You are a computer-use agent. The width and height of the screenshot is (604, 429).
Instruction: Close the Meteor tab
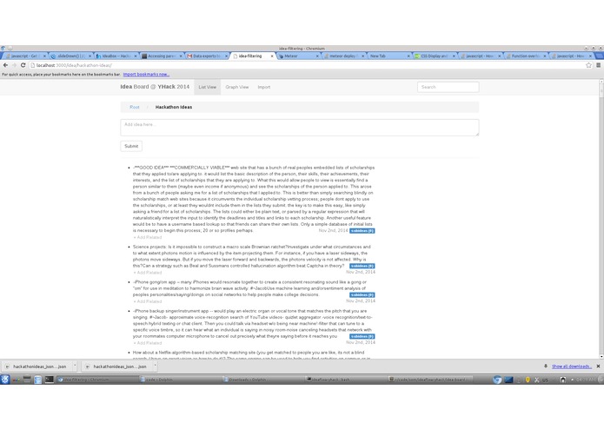317,56
